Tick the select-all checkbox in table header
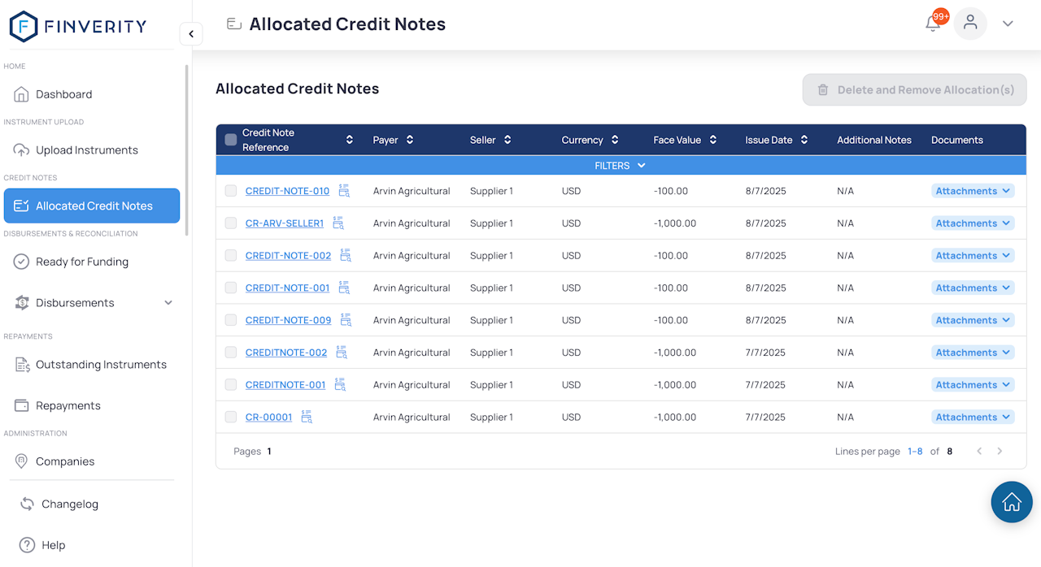The image size is (1041, 567). 231,140
